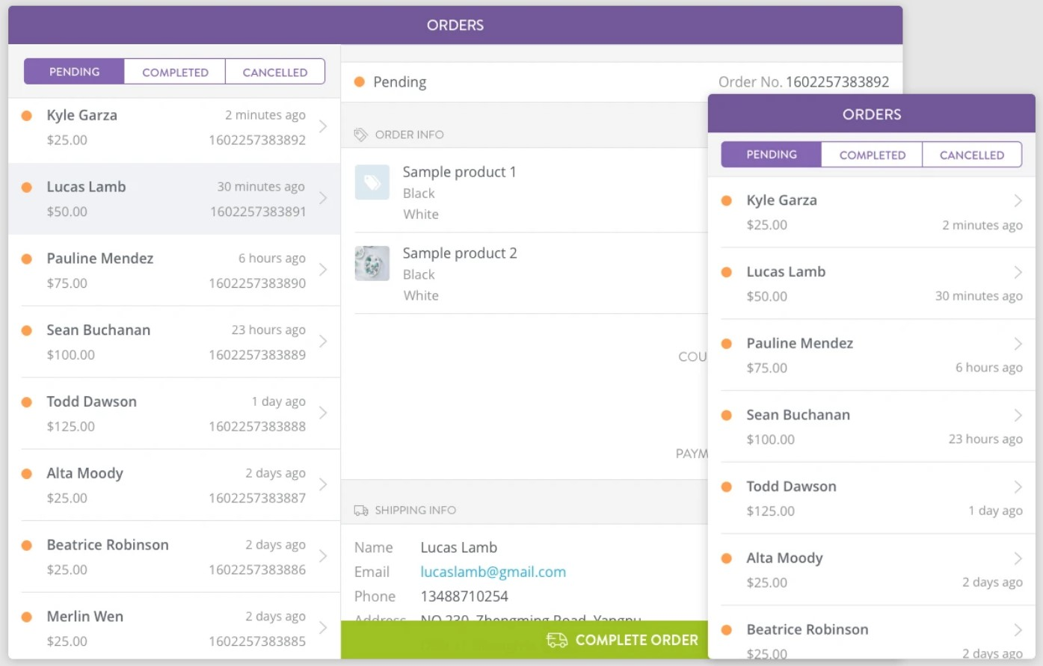Open the CANCELLED orders tab
The image size is (1043, 666).
[275, 71]
